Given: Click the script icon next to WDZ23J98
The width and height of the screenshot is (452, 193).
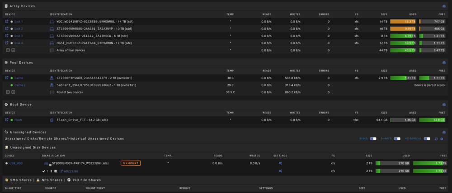Looking at the screenshot, I should tap(56, 171).
